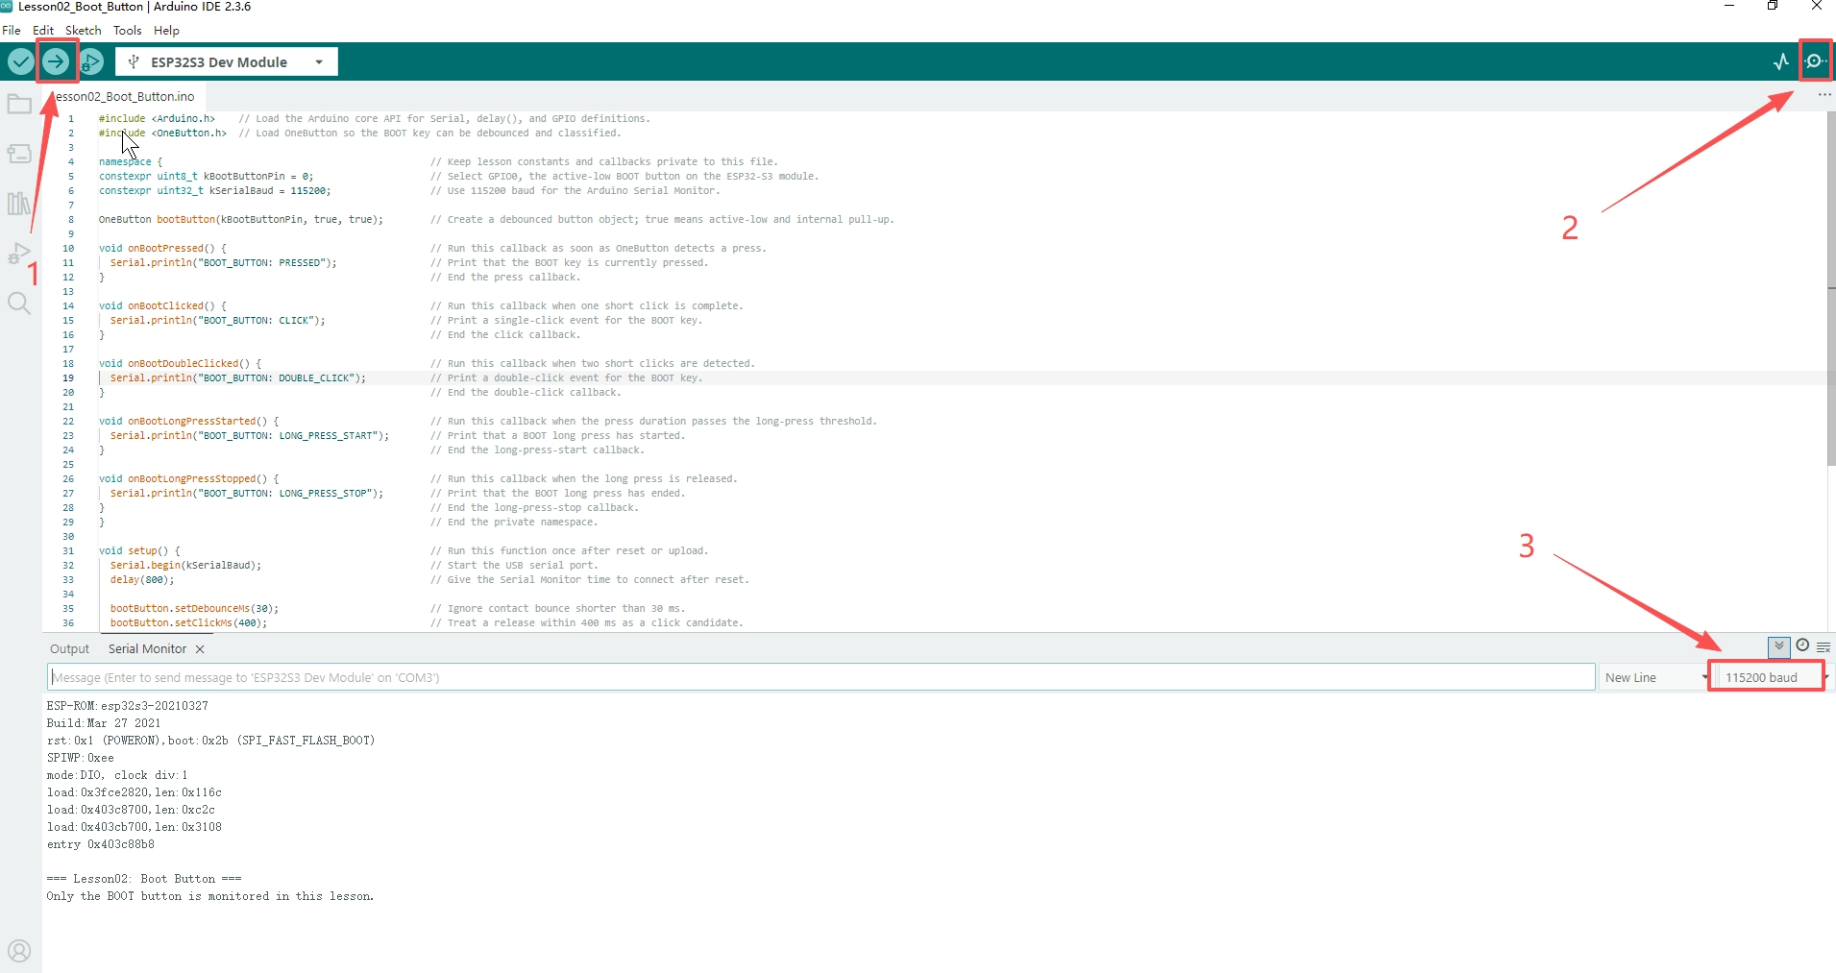Open the Sketch menu

pyautogui.click(x=83, y=31)
